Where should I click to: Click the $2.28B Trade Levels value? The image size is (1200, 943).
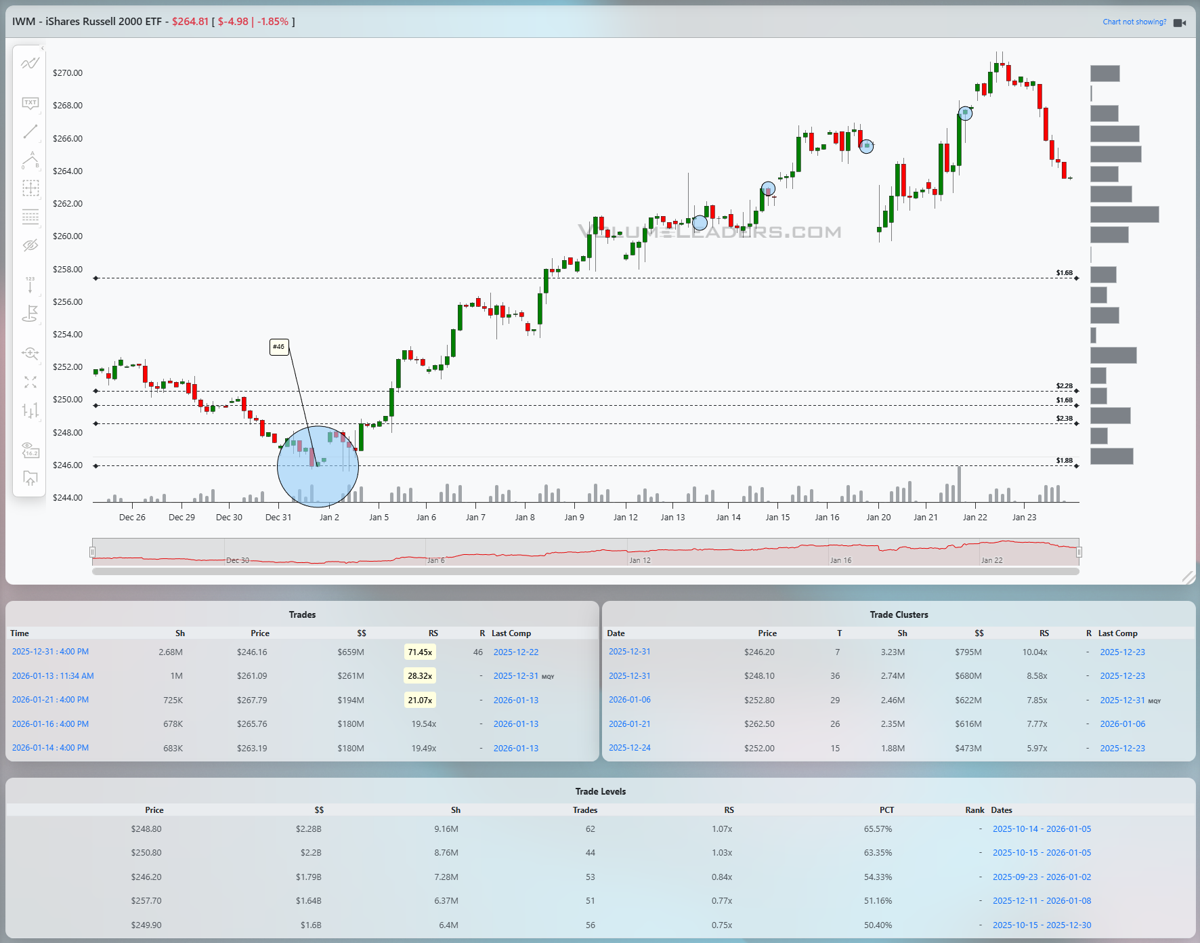click(x=308, y=829)
